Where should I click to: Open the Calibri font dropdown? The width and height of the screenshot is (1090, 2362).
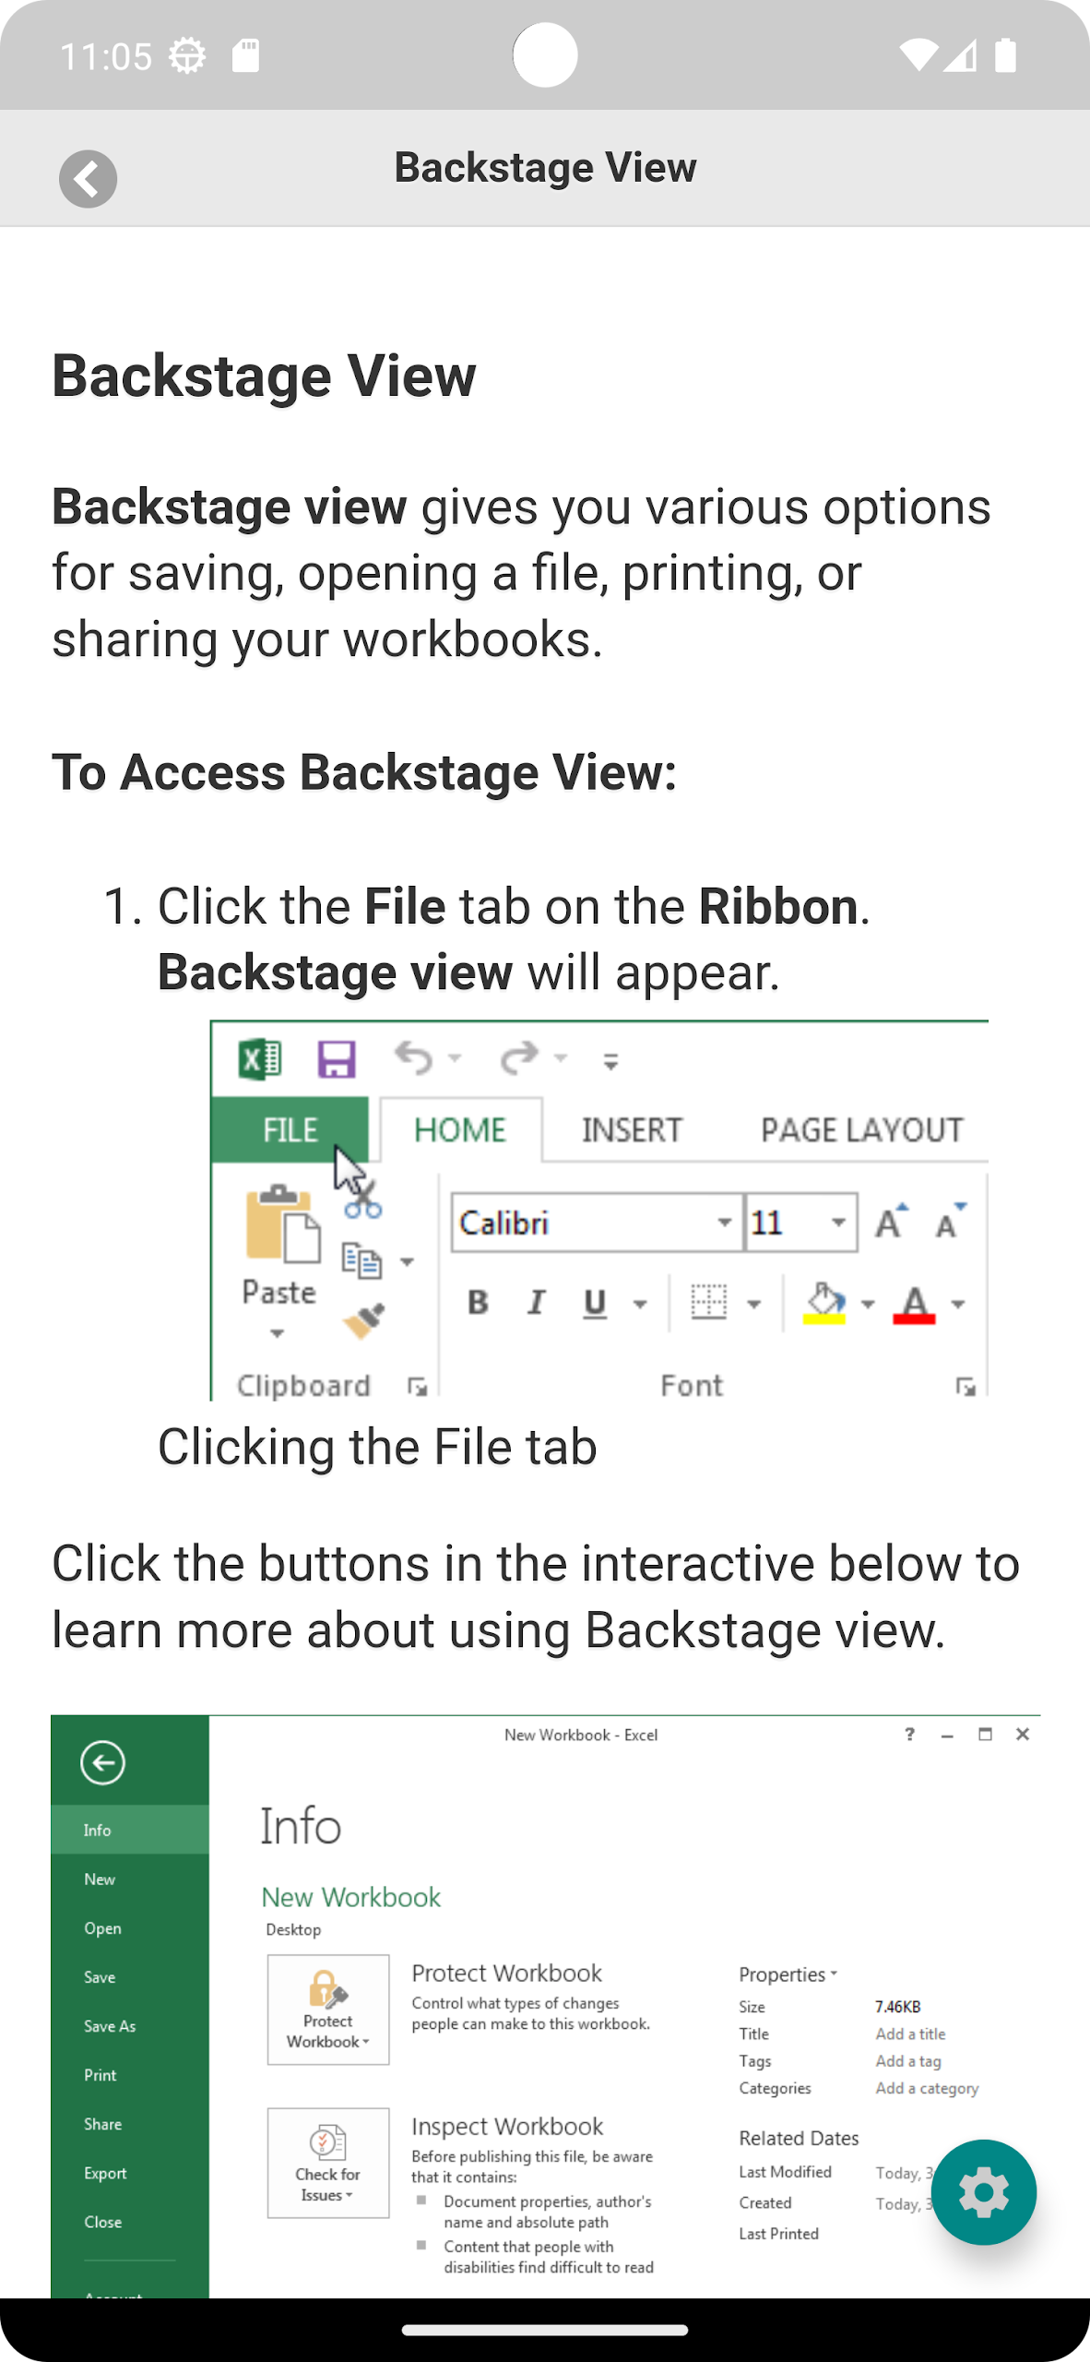point(725,1223)
